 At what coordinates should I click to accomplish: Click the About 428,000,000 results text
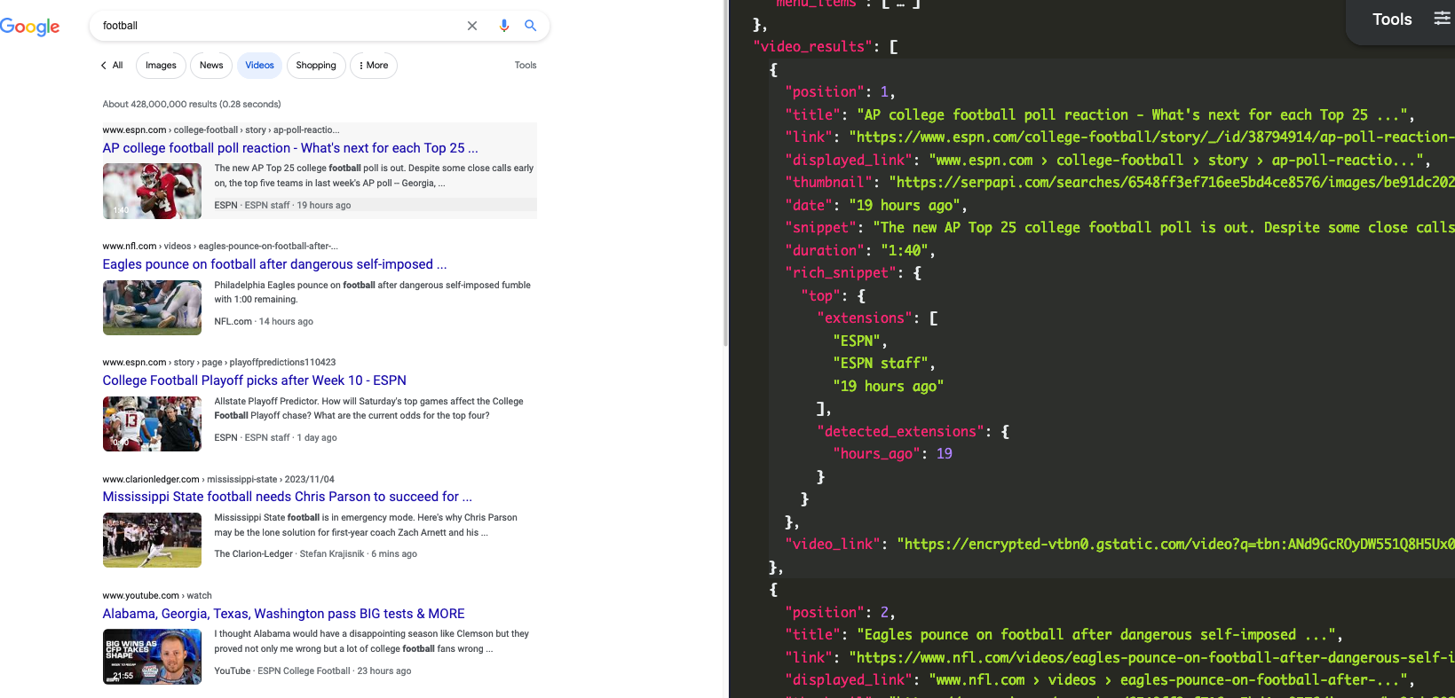tap(192, 105)
